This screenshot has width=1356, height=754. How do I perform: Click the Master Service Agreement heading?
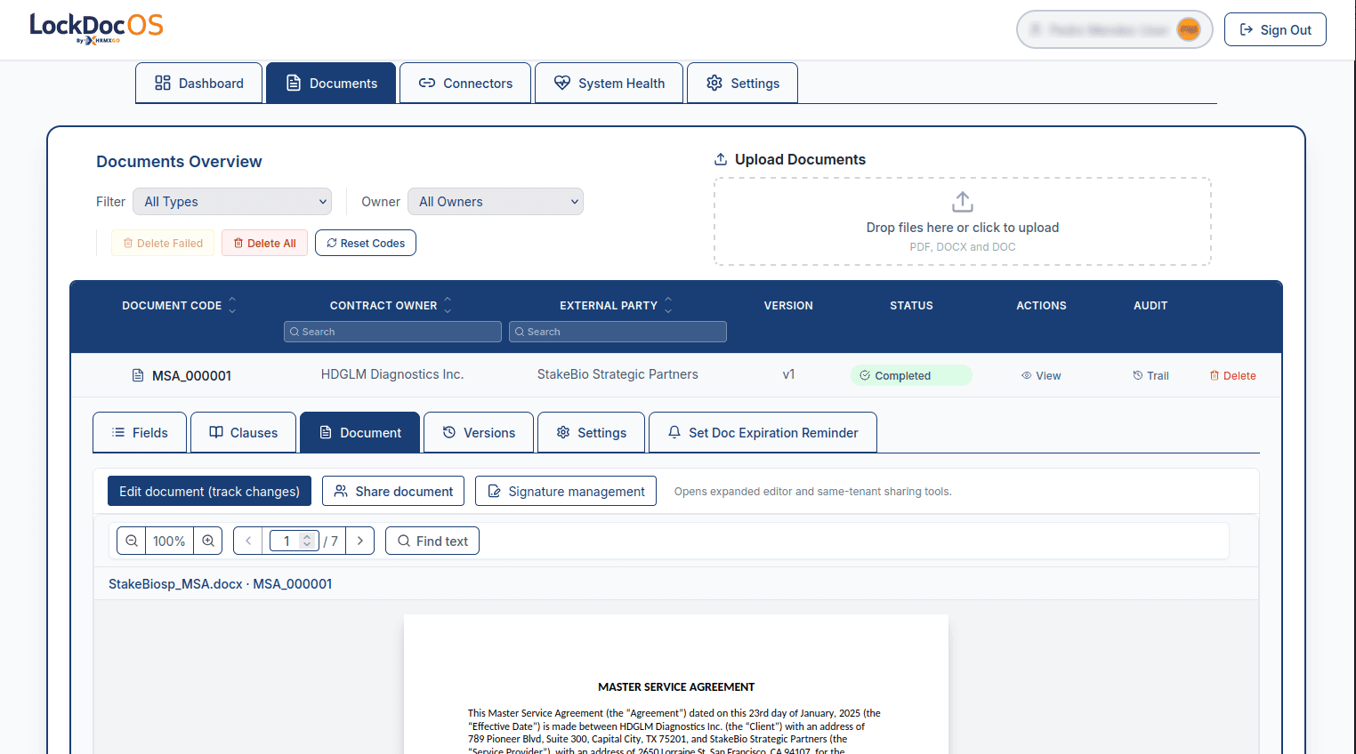click(676, 686)
